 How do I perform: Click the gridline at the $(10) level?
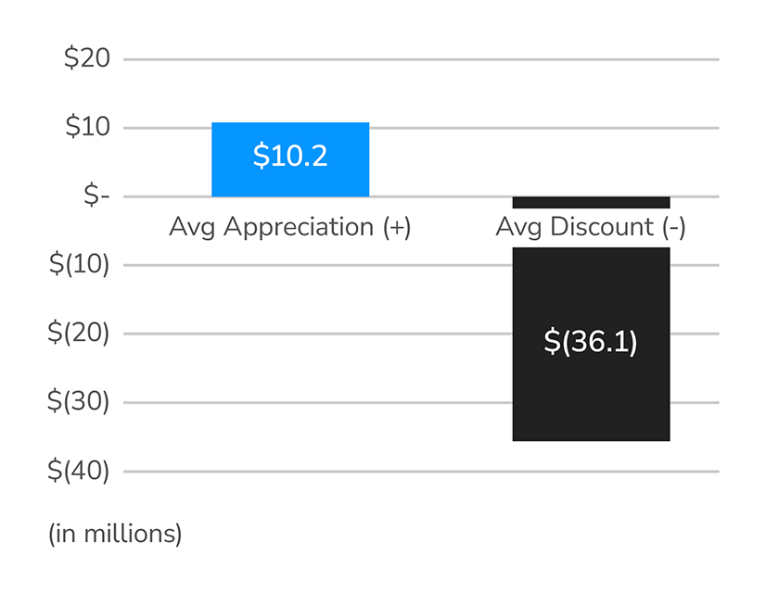[325, 265]
